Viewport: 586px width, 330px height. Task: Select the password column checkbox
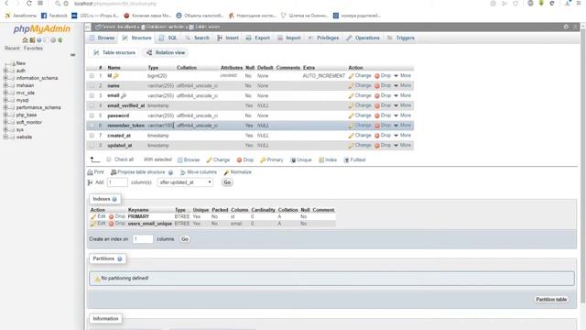[92, 115]
